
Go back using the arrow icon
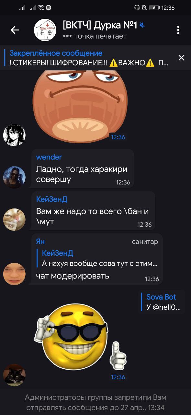[15, 30]
